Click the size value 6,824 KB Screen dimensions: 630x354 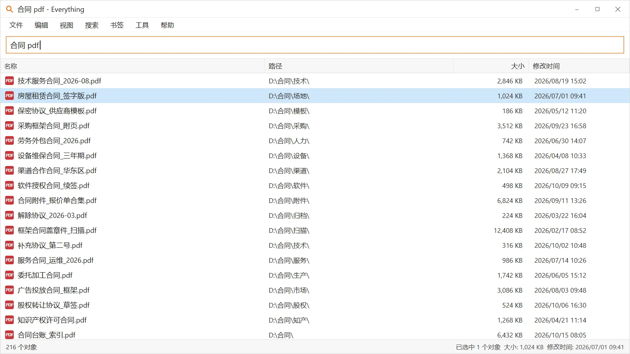[510, 201]
